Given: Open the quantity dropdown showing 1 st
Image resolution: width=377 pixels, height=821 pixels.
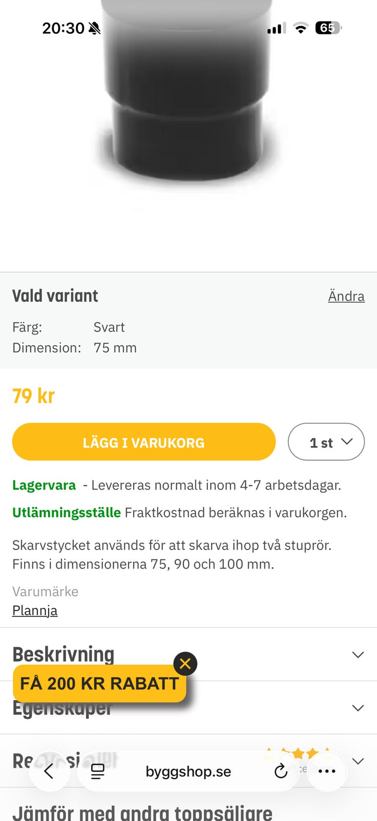Looking at the screenshot, I should point(326,442).
